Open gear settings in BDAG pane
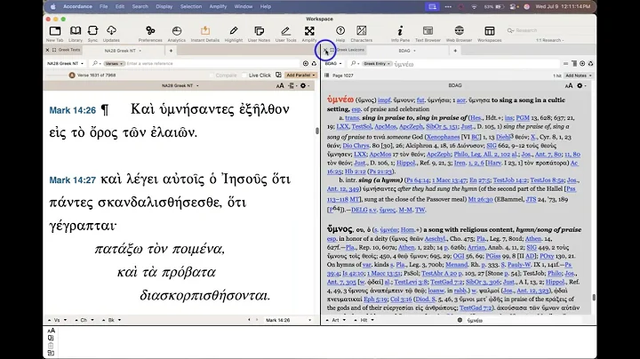The image size is (640, 359). tap(581, 85)
